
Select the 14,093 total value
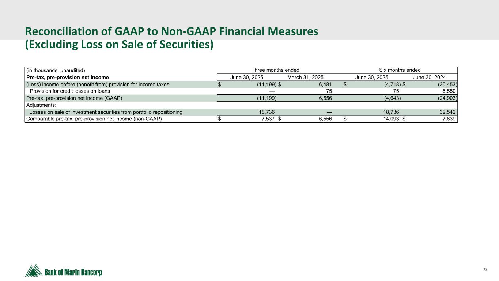tap(390, 119)
